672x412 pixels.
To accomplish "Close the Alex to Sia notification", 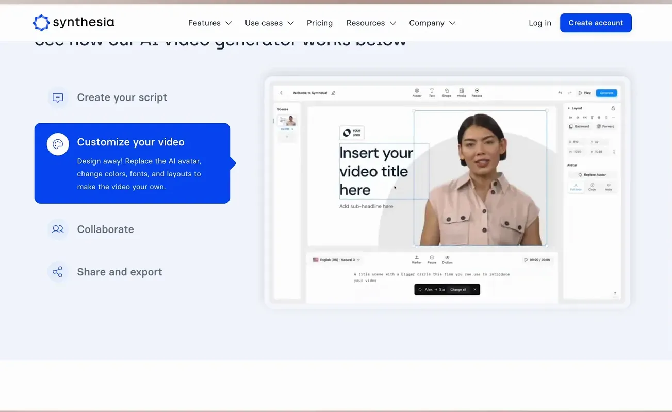I will click(475, 290).
